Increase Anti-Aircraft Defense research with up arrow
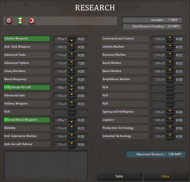This screenshot has height=182, width=190. 72,143
